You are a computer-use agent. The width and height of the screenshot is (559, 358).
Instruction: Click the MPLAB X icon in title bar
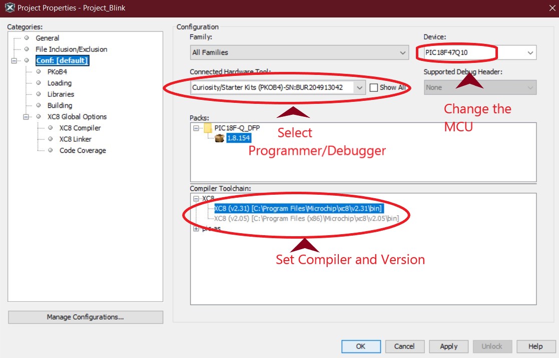[x=9, y=8]
